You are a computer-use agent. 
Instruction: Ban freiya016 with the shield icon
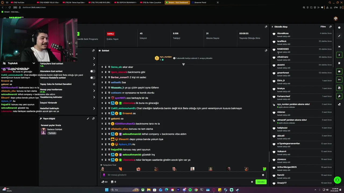pos(109,150)
